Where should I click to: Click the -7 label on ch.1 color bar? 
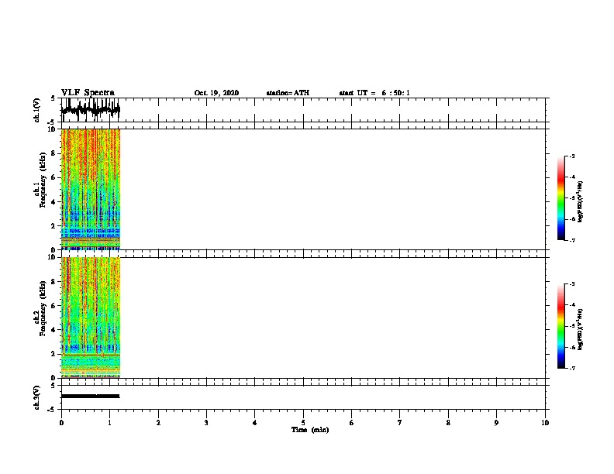coord(571,240)
